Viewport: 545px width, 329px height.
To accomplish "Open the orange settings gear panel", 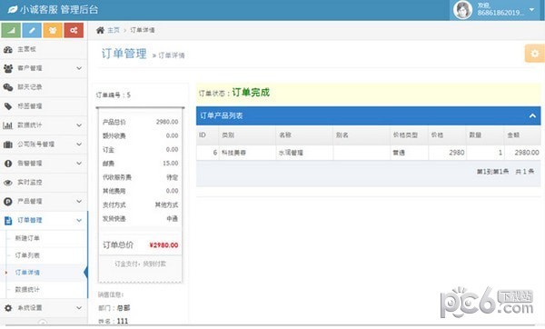I will [534, 54].
